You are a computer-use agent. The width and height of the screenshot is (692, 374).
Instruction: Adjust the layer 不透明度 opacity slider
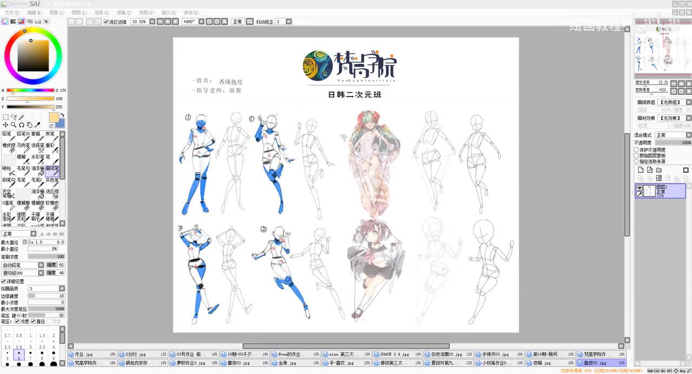(674, 143)
